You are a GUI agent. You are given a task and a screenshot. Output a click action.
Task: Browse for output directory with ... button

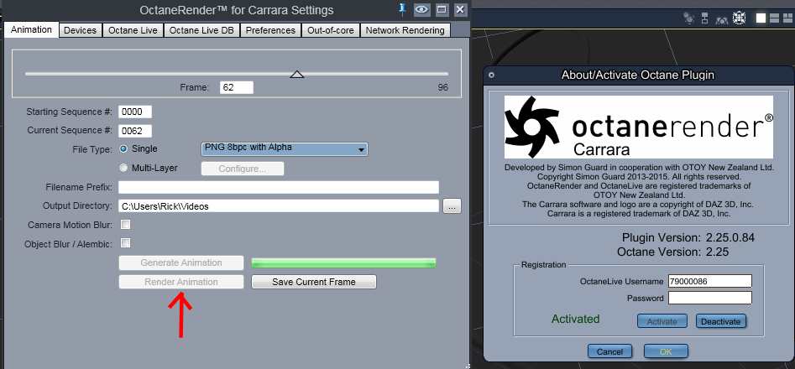[452, 206]
